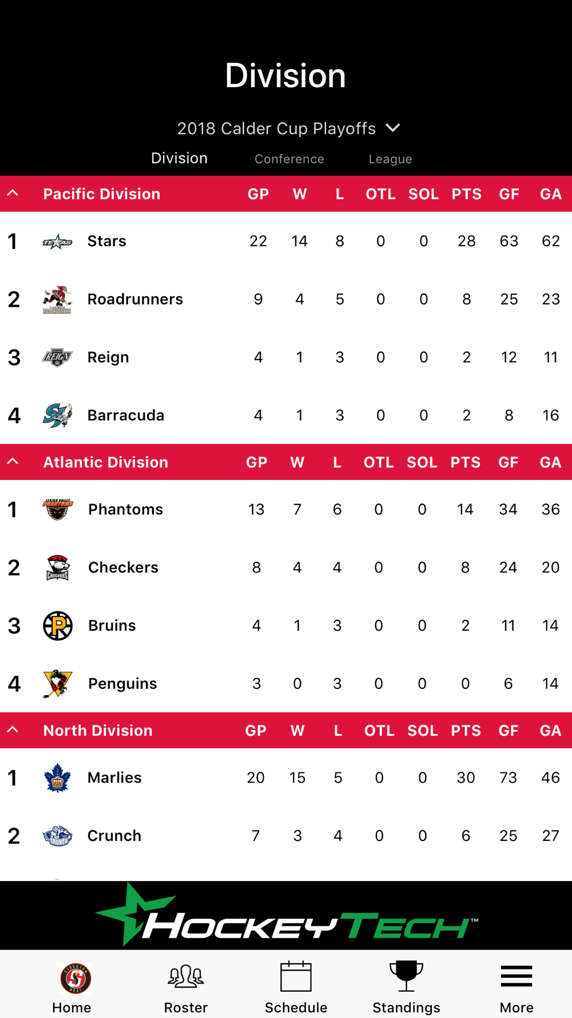
Task: Open the More hamburger menu
Action: (517, 976)
